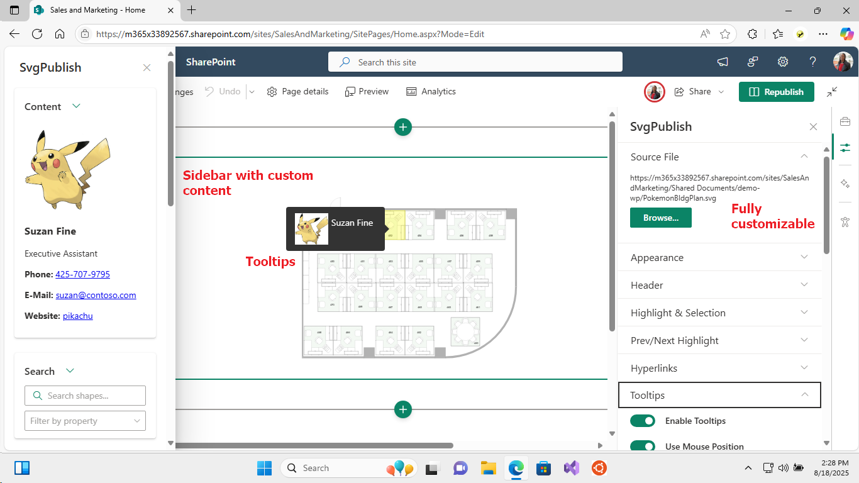Expand the Header section
This screenshot has width=859, height=483.
click(x=720, y=285)
